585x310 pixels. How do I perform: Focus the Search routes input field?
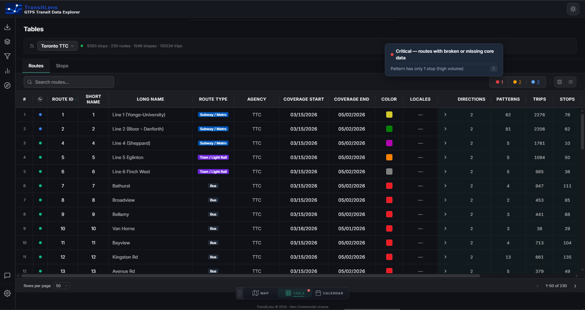pyautogui.click(x=69, y=82)
